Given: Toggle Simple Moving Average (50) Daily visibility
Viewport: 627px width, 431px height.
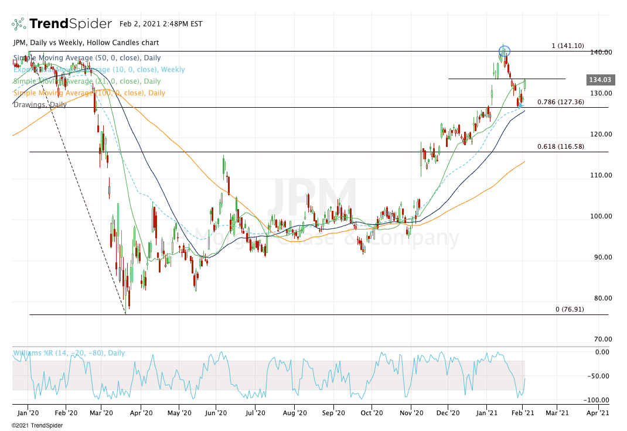Looking at the screenshot, I should click(85, 57).
